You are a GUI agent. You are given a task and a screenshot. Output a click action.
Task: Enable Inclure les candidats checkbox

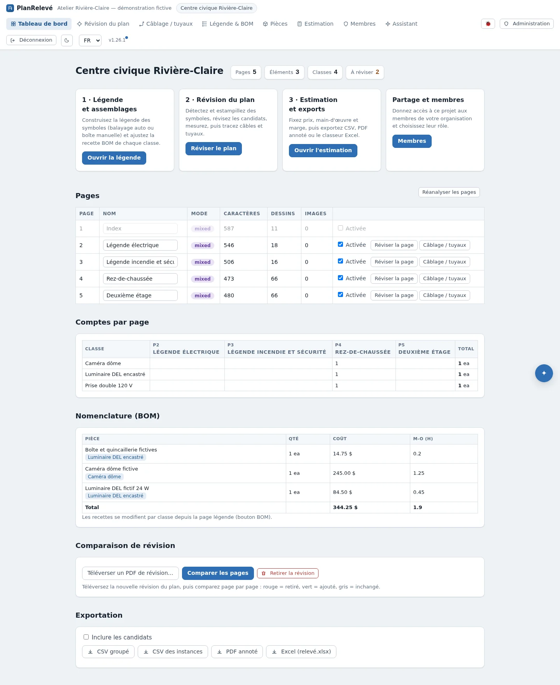tap(86, 637)
